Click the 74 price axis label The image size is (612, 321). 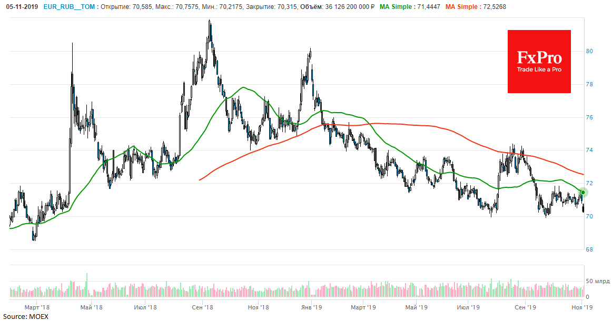(589, 150)
